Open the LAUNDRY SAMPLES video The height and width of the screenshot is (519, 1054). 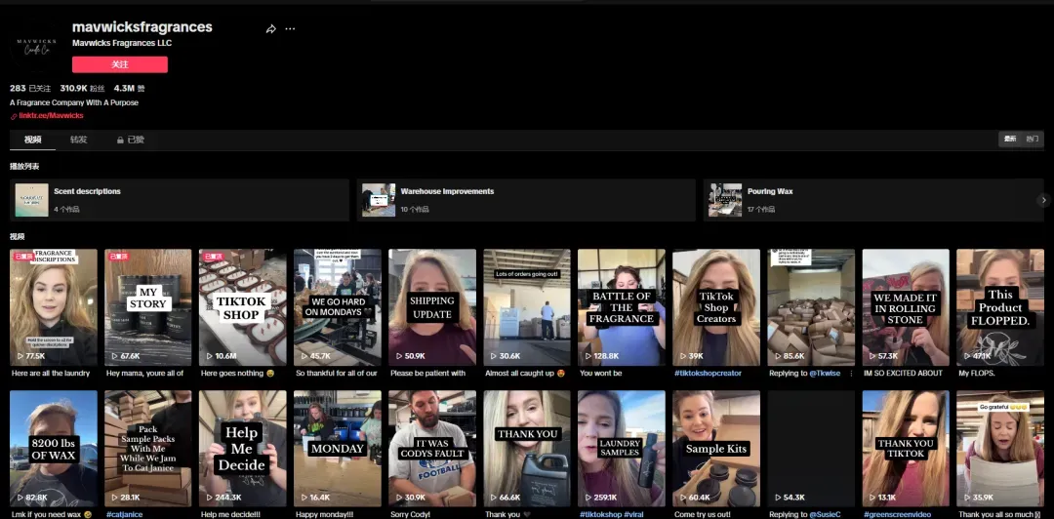[x=622, y=449]
